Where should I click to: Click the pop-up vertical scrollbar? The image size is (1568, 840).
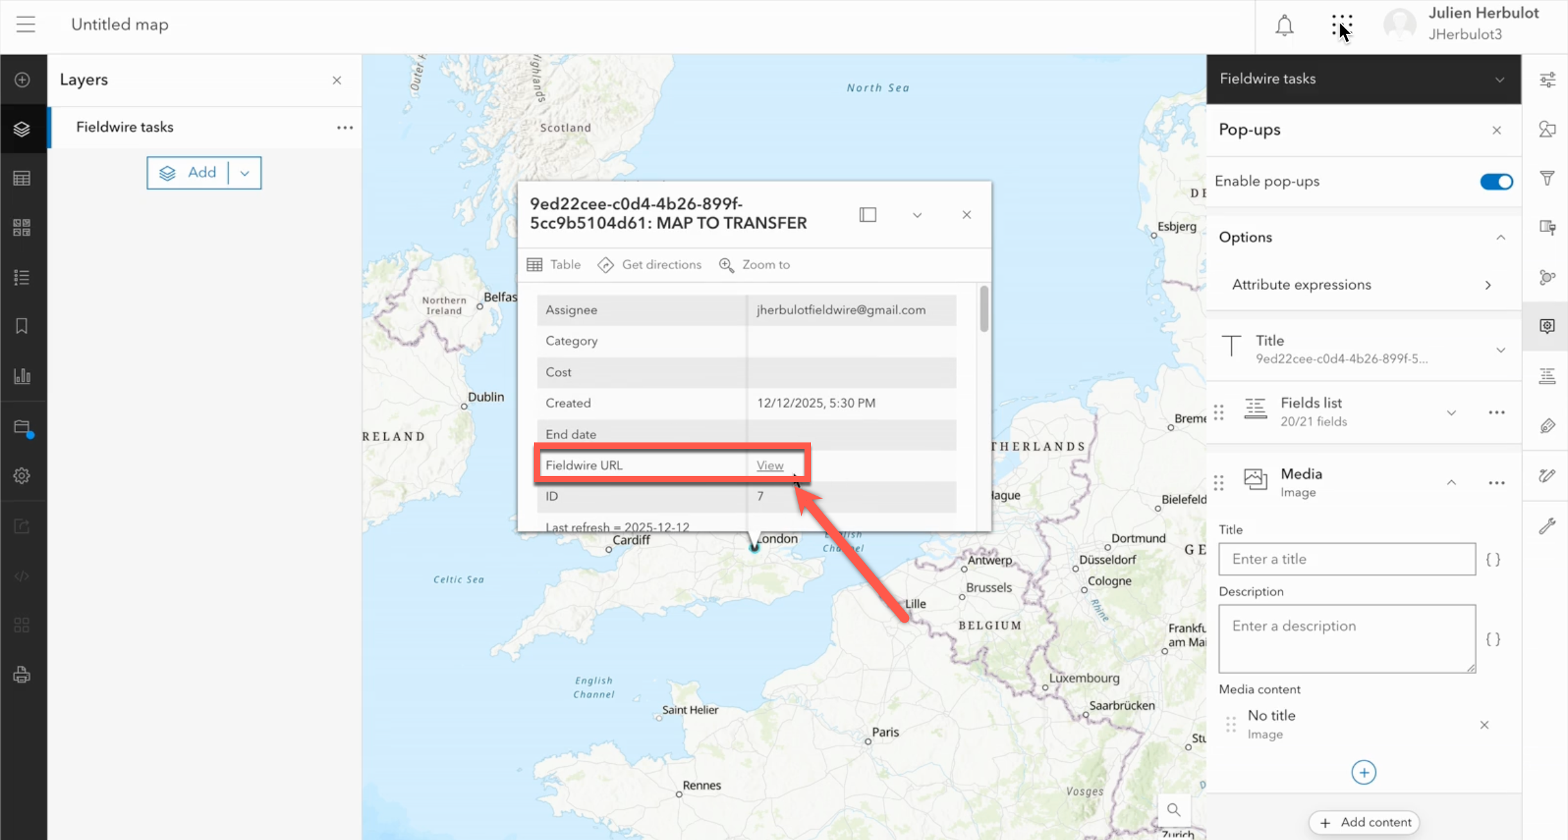(984, 310)
